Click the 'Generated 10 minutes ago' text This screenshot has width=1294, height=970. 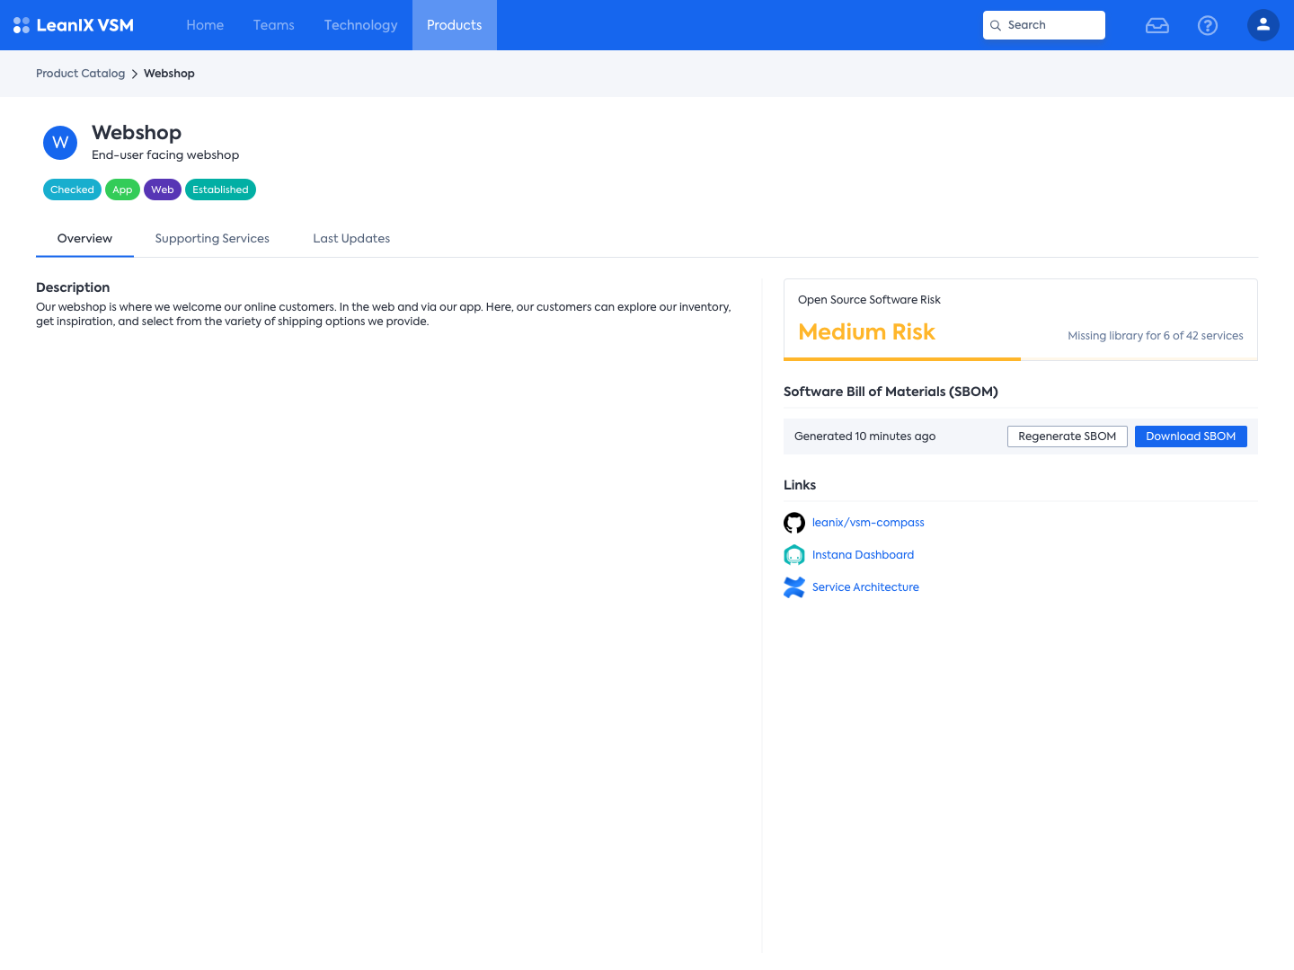[x=864, y=436]
